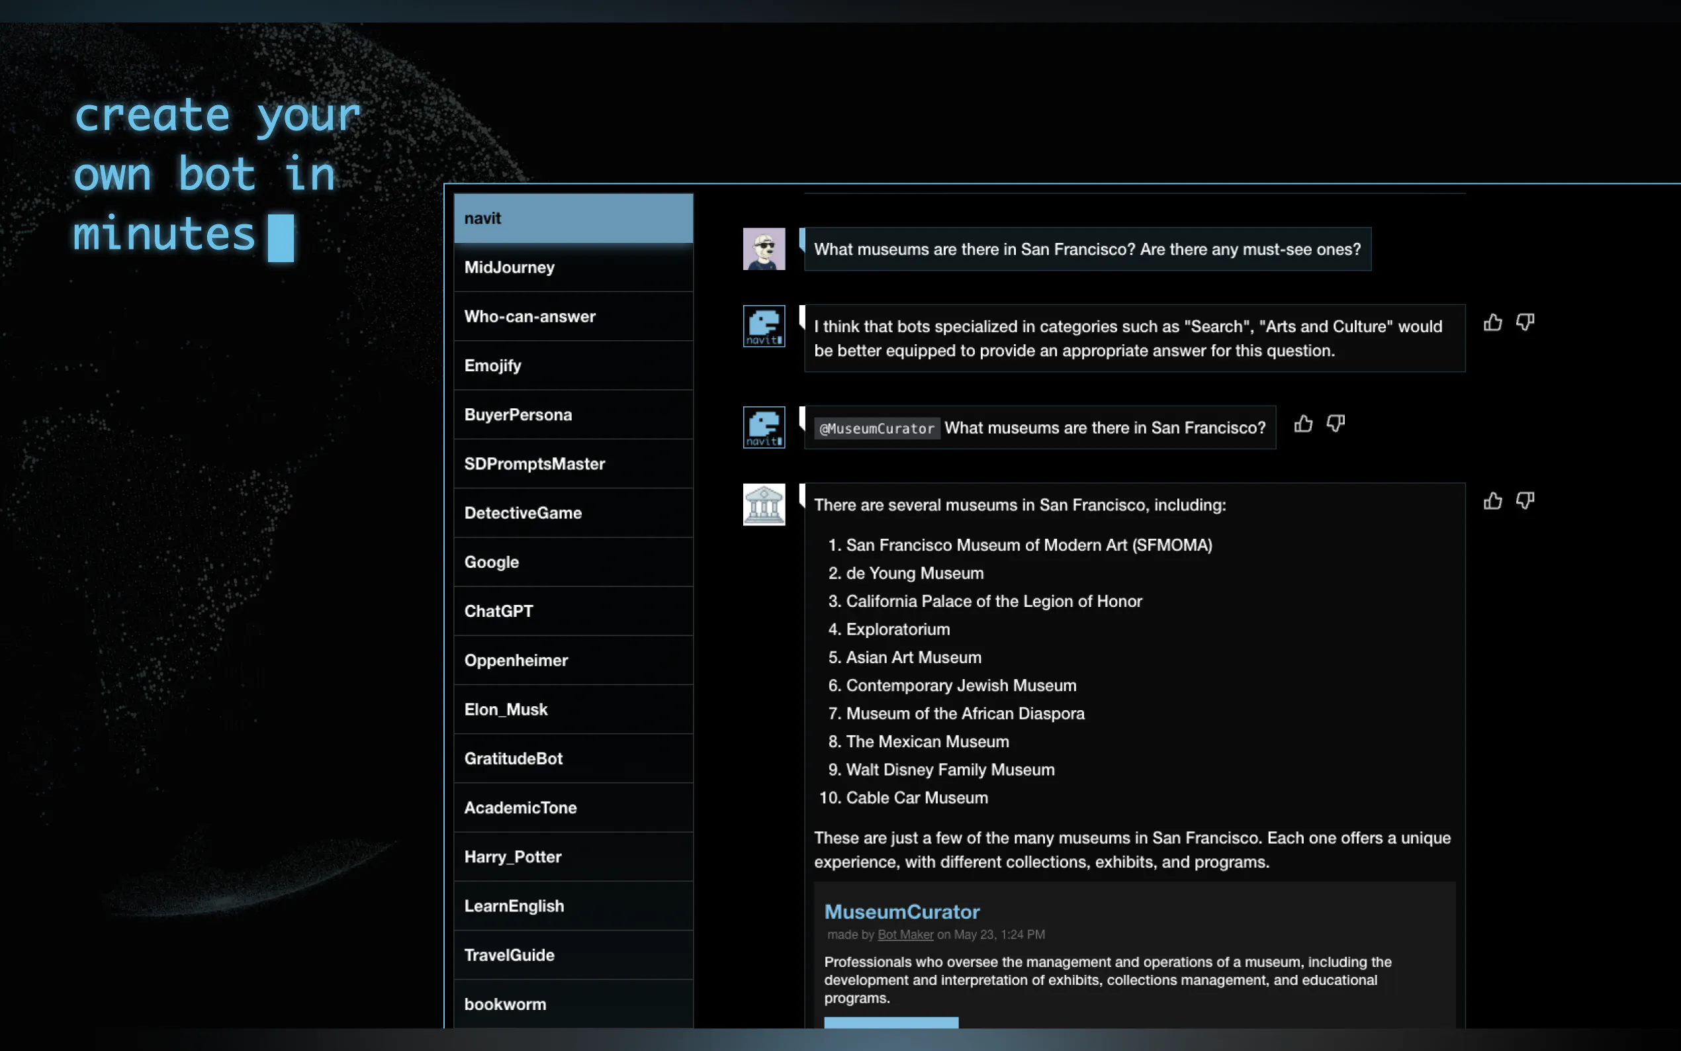Open the Bot Maker author link
Image resolution: width=1681 pixels, height=1051 pixels.
pos(905,935)
